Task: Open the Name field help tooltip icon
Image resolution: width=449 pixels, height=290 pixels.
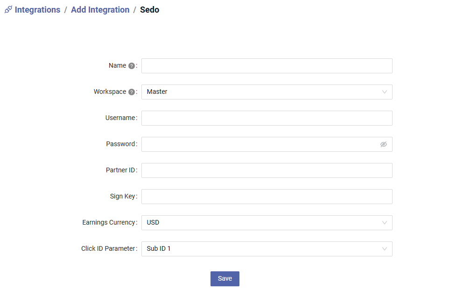Action: (x=132, y=66)
